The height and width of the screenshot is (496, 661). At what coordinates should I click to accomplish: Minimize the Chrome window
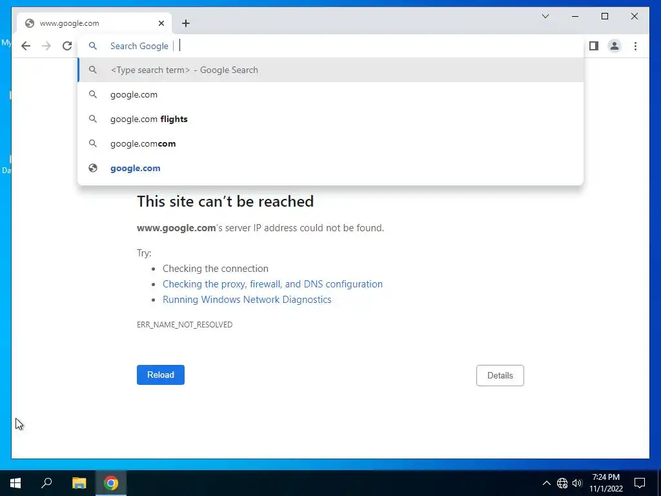pos(575,16)
